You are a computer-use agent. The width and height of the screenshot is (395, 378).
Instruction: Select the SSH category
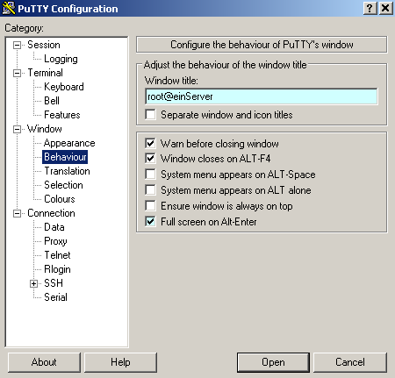(x=54, y=283)
